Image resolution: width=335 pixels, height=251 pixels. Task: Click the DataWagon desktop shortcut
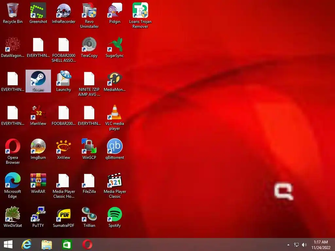[13, 47]
